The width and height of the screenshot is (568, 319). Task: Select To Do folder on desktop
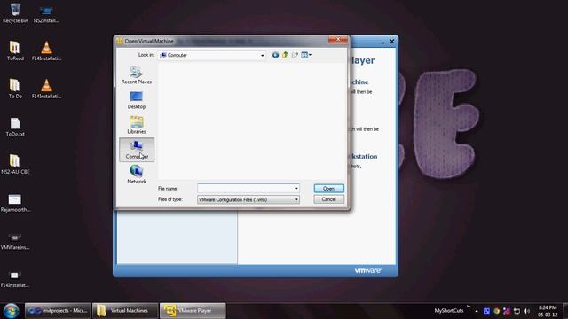15,89
